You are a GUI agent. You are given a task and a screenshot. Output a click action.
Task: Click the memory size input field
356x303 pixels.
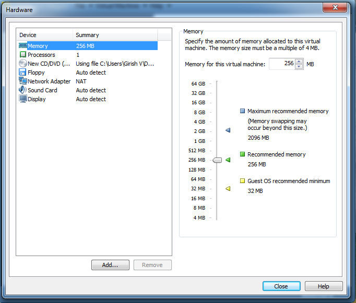(x=281, y=64)
